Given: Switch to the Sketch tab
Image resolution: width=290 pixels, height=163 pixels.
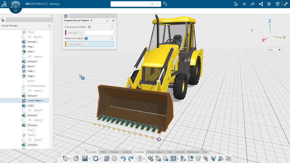Looking at the screenshot, I should pos(103,152).
